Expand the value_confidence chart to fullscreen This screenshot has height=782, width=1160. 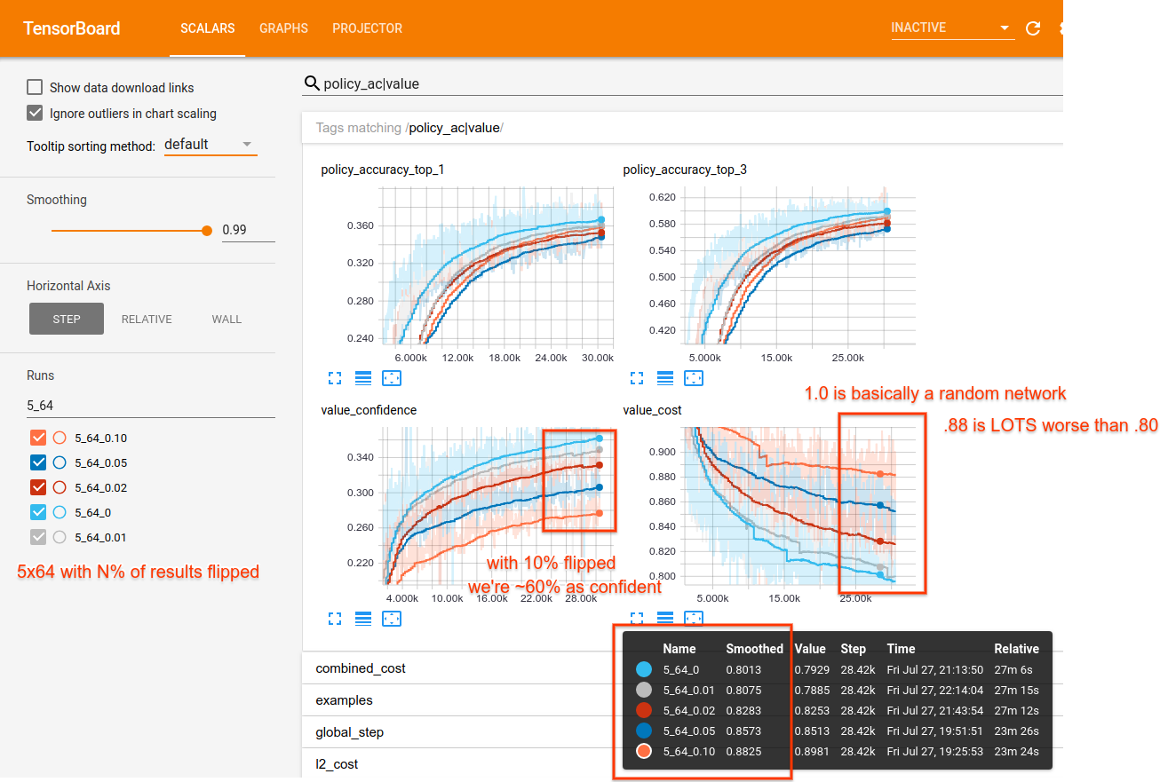point(335,618)
